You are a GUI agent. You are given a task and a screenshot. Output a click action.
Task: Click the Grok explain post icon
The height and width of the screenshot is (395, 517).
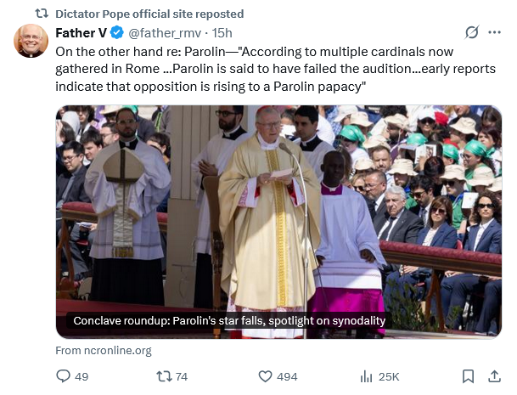click(x=472, y=33)
